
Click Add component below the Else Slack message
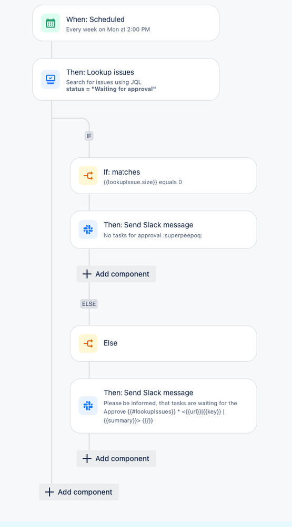tap(116, 458)
